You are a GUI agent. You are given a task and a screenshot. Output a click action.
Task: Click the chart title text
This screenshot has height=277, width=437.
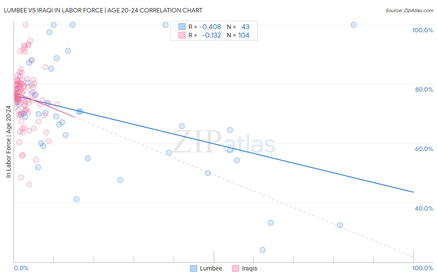[x=103, y=10]
